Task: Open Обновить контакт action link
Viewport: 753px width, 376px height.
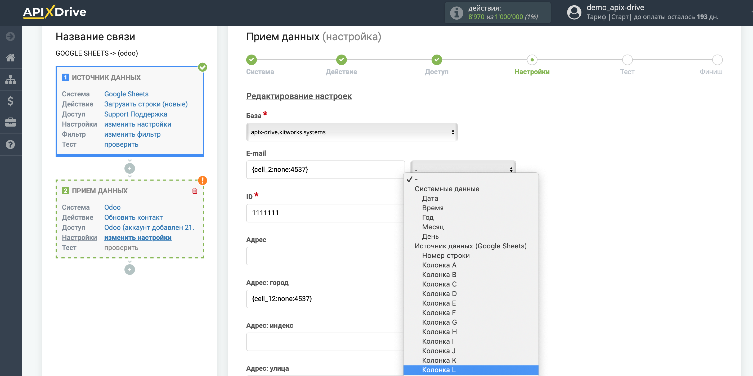Action: click(133, 217)
